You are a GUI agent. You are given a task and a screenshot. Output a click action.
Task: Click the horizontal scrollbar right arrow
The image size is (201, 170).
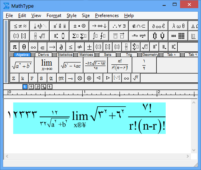click(188, 156)
